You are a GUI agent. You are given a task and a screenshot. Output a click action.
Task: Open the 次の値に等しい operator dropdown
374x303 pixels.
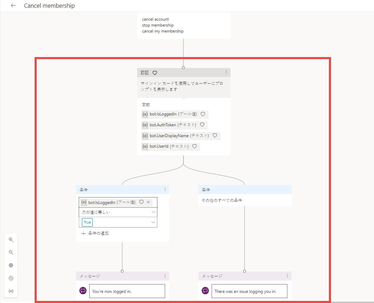118,212
